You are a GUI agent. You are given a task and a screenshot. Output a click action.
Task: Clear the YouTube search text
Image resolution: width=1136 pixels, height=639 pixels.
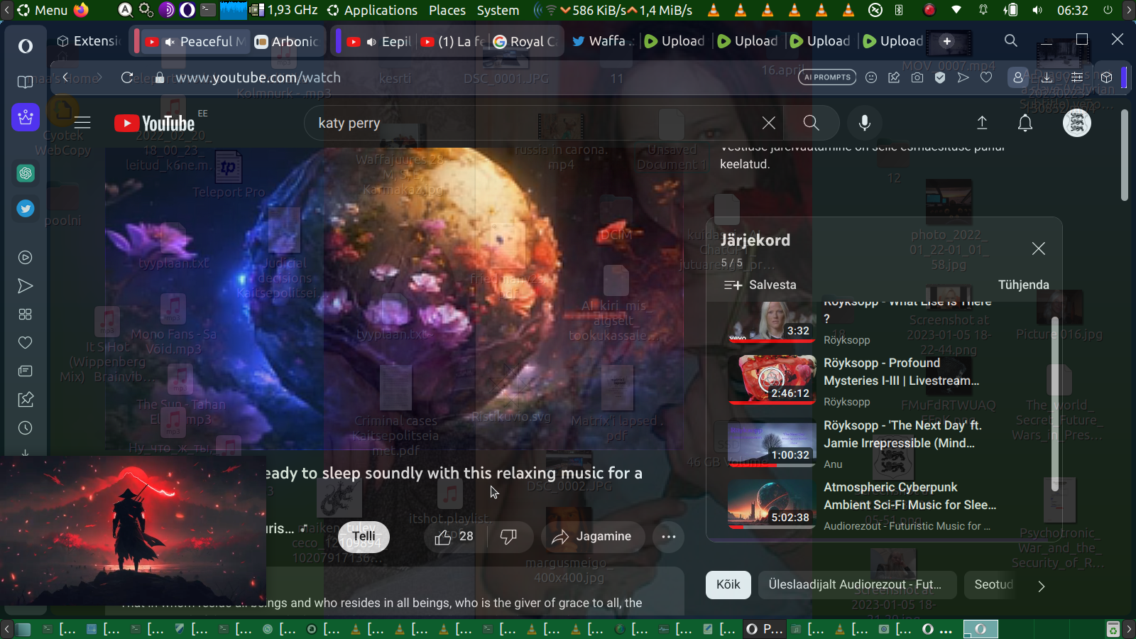tap(768, 123)
